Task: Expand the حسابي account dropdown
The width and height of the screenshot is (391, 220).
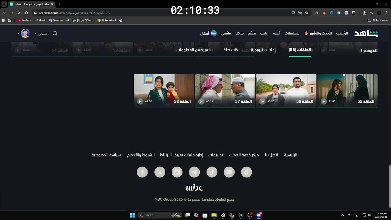Action: [x=41, y=33]
